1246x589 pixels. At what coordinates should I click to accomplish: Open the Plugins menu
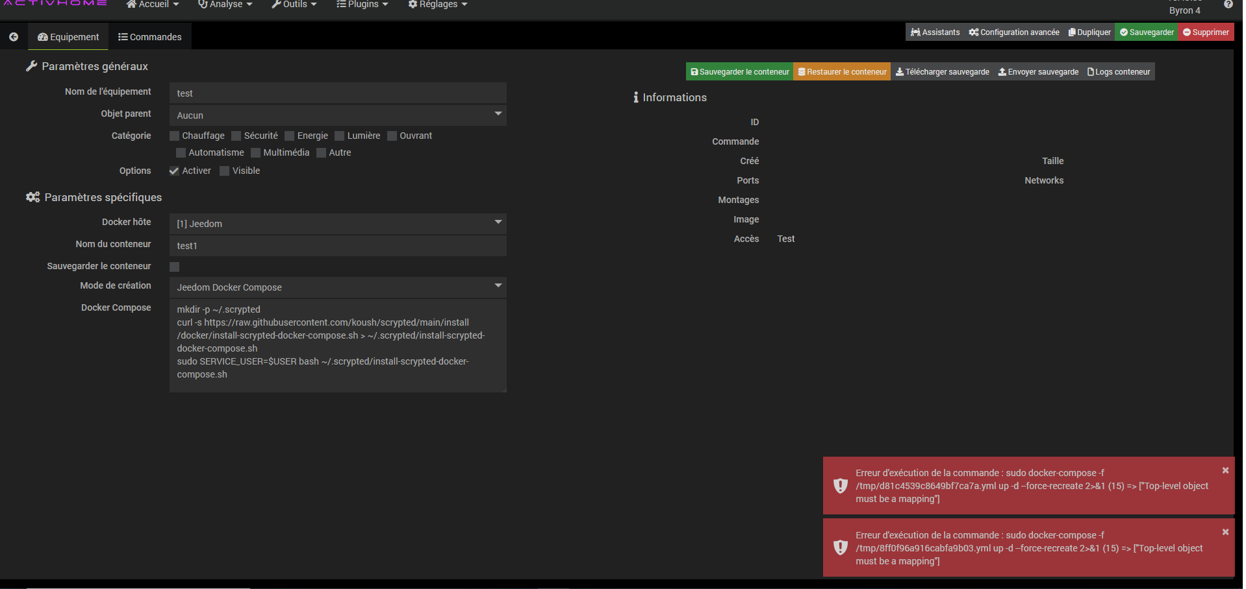pos(362,5)
